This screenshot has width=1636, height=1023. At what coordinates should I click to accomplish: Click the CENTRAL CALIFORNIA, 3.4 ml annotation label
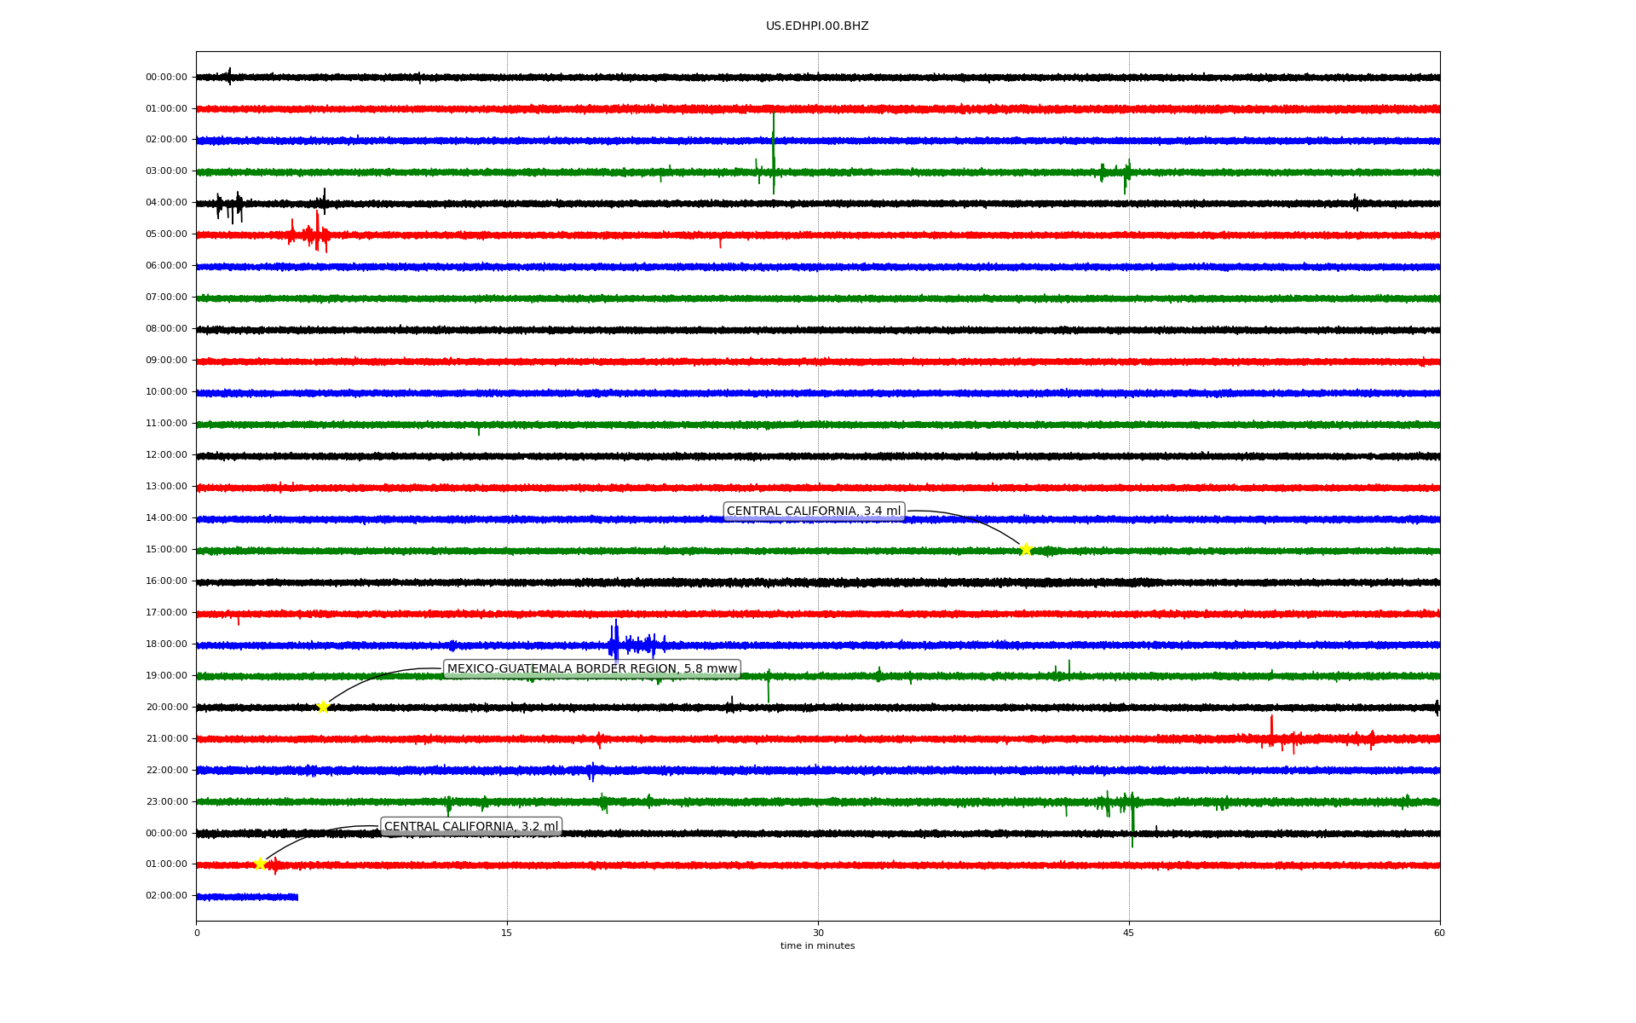[x=813, y=511]
